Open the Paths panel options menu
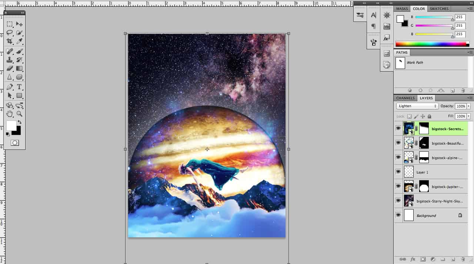This screenshot has height=264, width=474. 470,53
